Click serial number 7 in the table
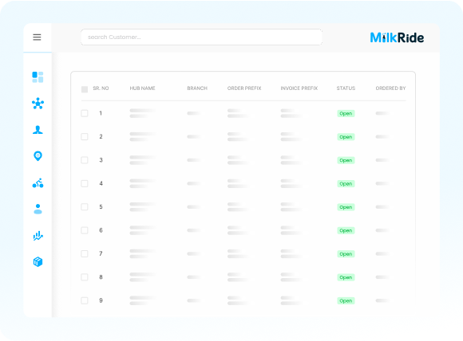 click(x=101, y=253)
